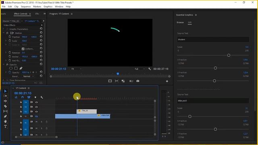Viewport: 258px width, 145px height.
Task: Select the Pen tool in toolbox
Action: coord(5,116)
